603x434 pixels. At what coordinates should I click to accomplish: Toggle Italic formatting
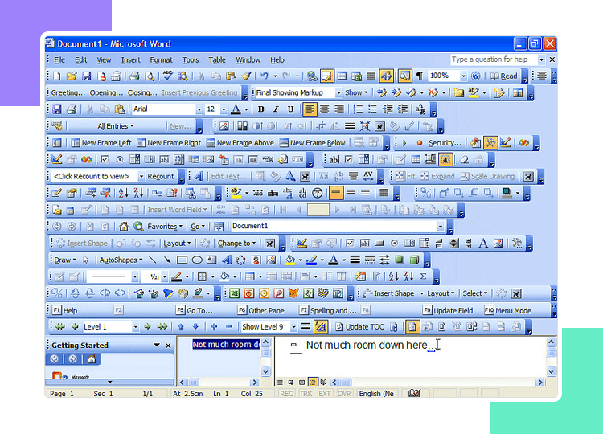pyautogui.click(x=276, y=109)
